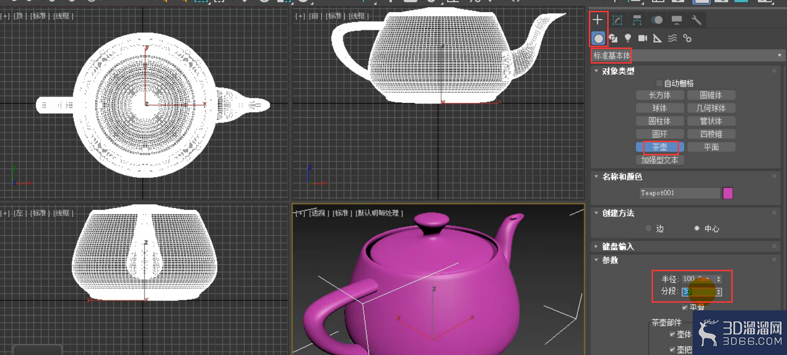Select the Geometry category sphere icon
787x355 pixels.
pyautogui.click(x=598, y=39)
